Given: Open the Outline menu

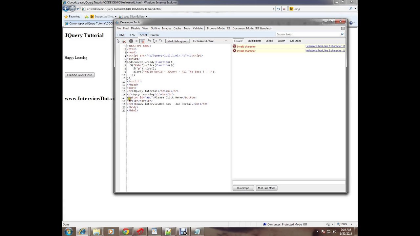Looking at the screenshot, I should [155, 28].
